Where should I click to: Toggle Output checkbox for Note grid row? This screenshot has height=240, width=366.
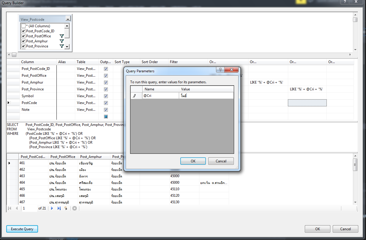click(106, 110)
